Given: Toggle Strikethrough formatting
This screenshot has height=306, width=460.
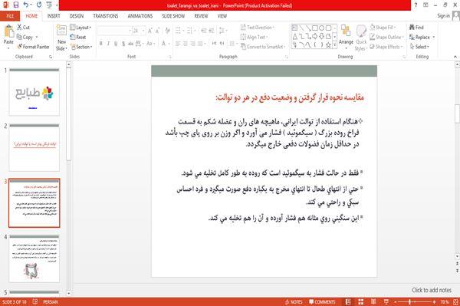Looking at the screenshot, I should pos(130,44).
